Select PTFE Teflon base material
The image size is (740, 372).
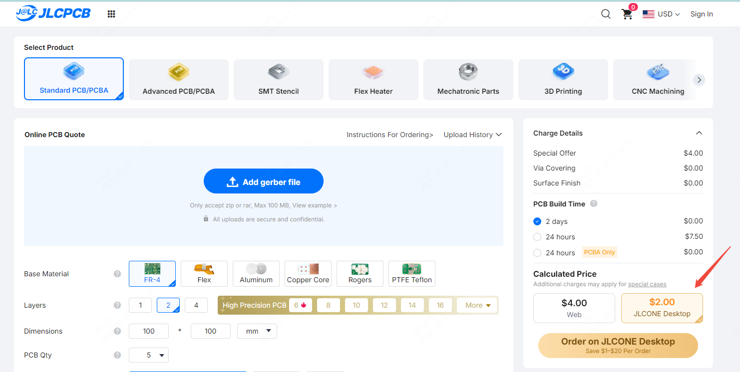tap(412, 274)
